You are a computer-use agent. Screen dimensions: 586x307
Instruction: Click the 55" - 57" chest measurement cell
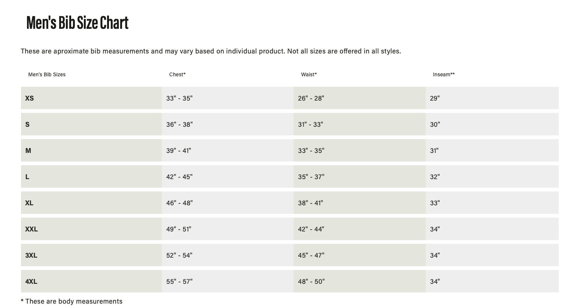tap(179, 282)
